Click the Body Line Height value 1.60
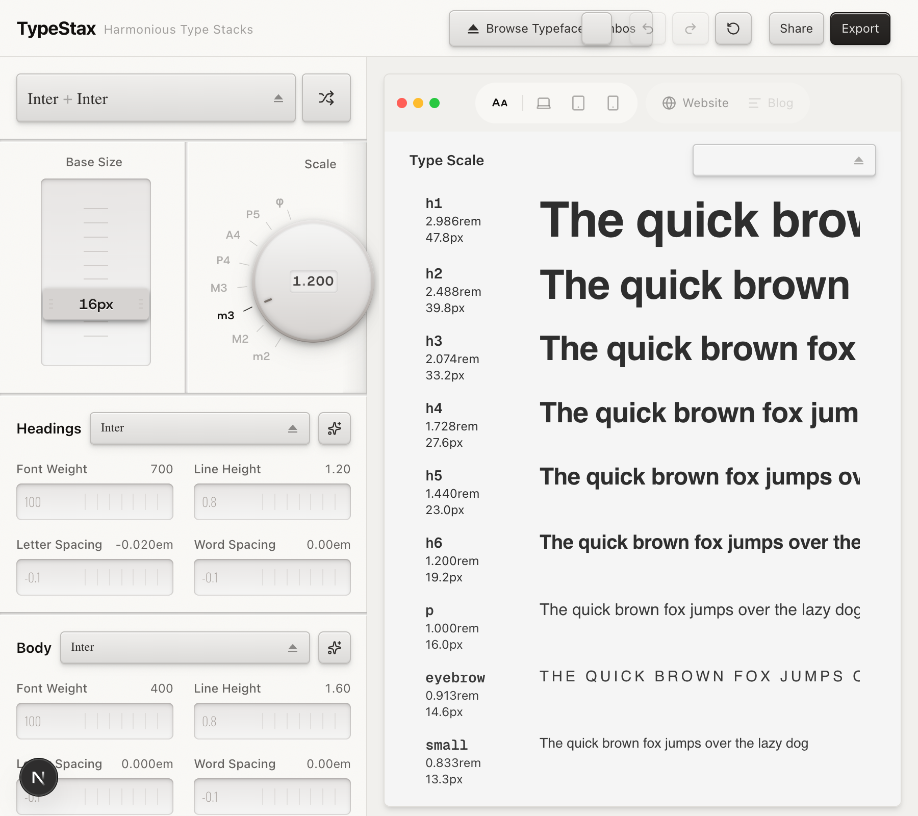This screenshot has height=816, width=918. tap(338, 688)
